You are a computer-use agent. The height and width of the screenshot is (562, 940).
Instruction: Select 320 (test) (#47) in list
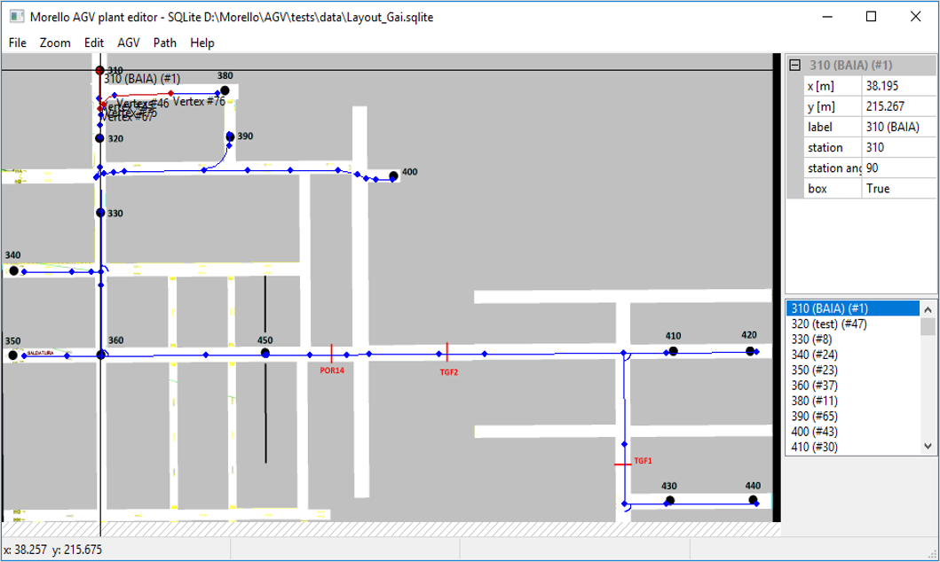click(x=829, y=324)
